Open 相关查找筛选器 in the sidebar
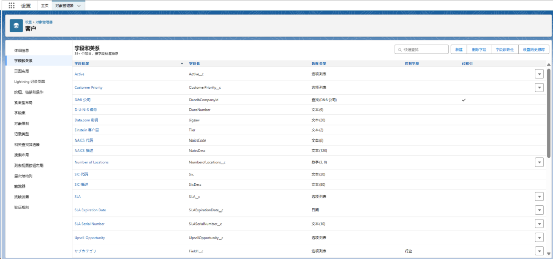 coord(27,144)
